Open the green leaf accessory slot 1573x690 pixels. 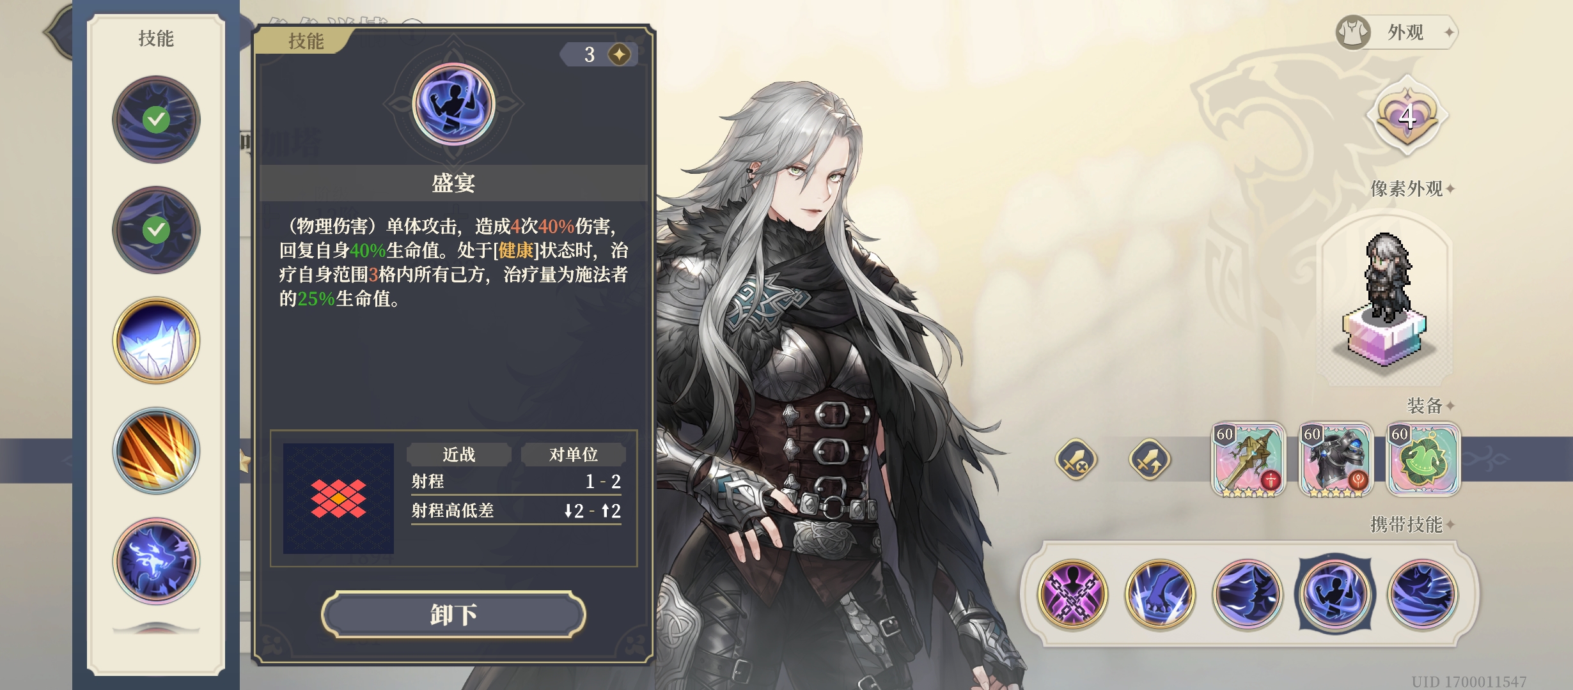pos(1423,459)
